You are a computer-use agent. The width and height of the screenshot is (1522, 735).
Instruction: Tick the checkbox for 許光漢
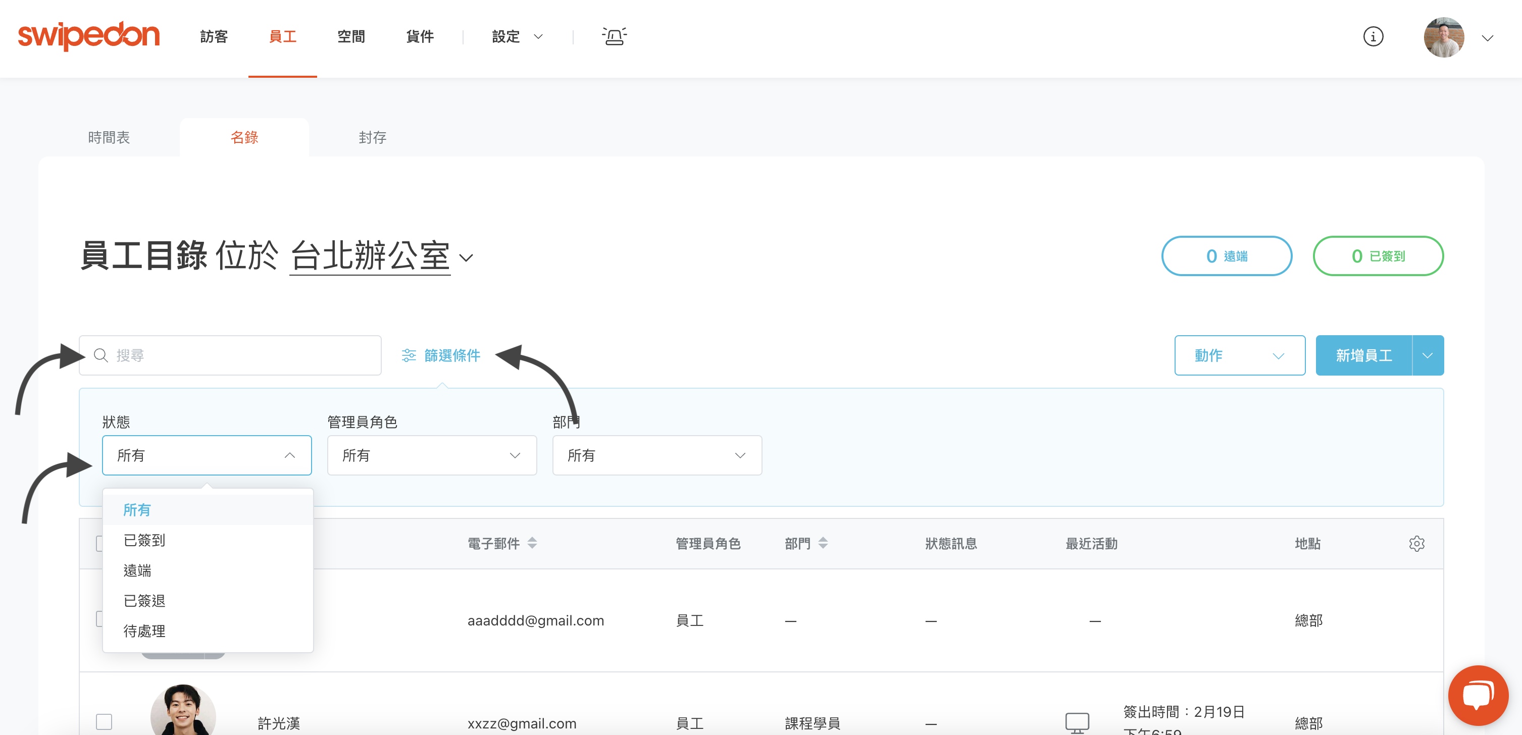(x=104, y=721)
